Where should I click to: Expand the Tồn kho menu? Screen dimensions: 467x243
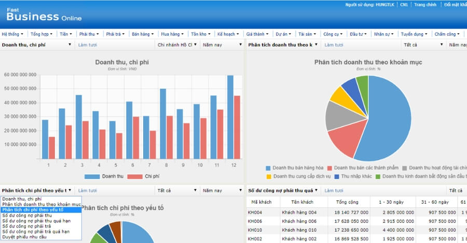[201, 34]
